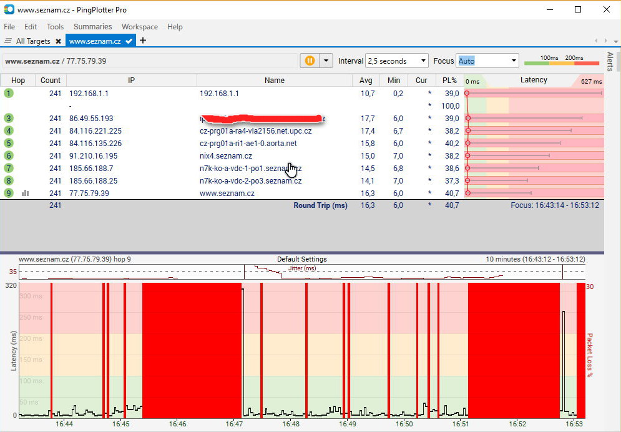Close the All Targets tab using its X
The width and height of the screenshot is (621, 432).
pos(58,41)
